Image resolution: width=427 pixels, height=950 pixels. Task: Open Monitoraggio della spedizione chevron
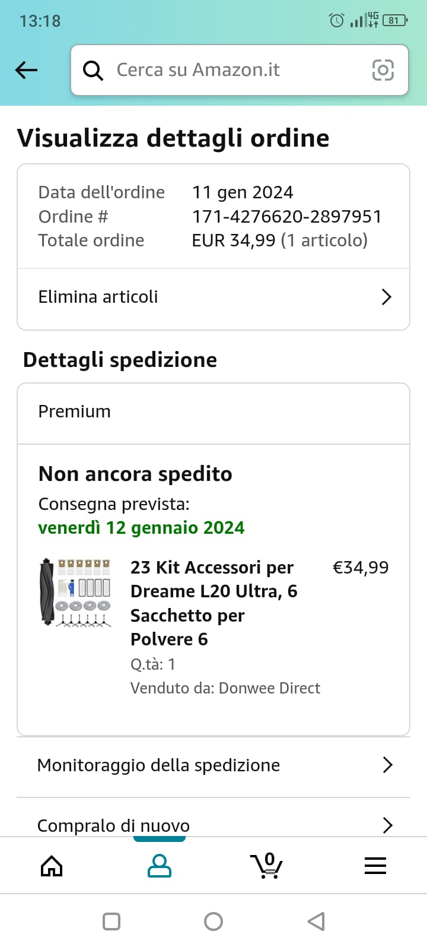coord(388,765)
